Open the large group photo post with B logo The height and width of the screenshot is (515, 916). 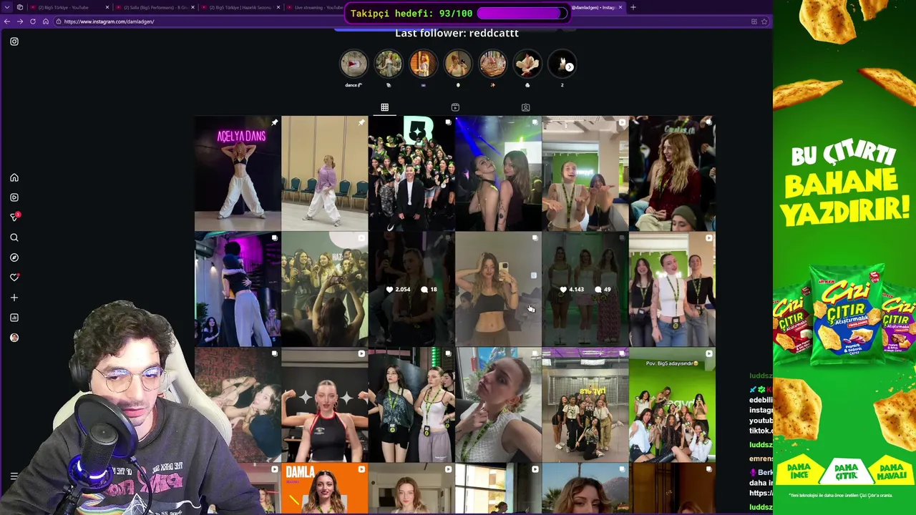click(411, 173)
